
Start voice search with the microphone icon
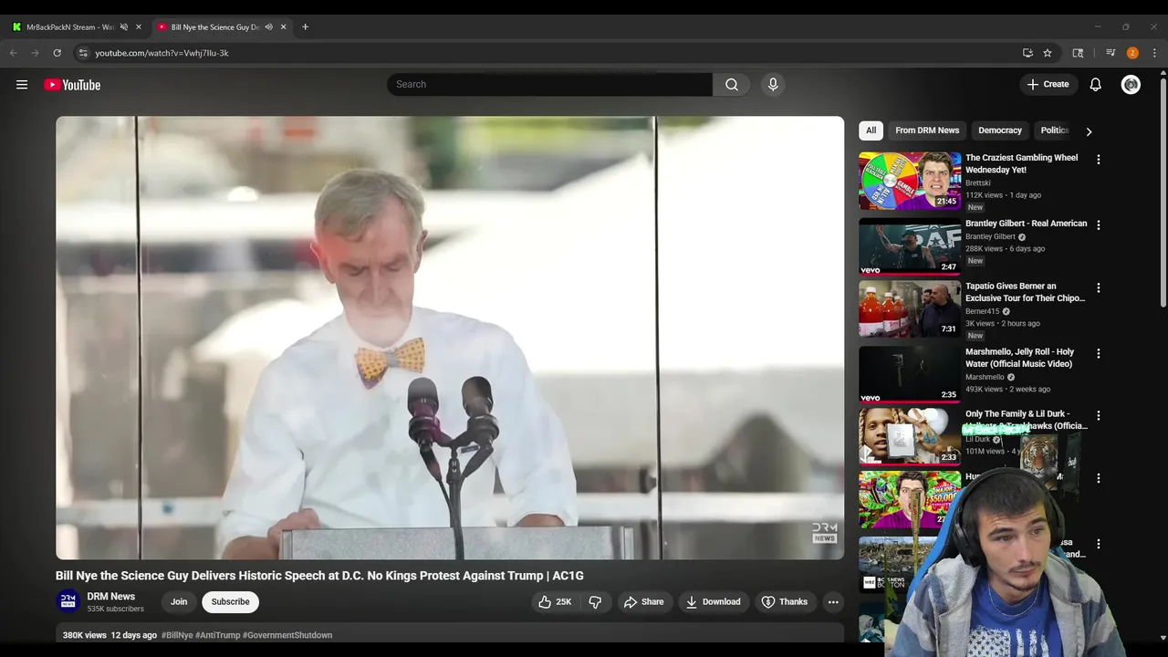pos(773,84)
